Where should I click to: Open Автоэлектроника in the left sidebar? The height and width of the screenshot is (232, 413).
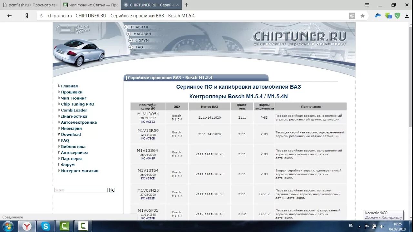[x=79, y=122]
